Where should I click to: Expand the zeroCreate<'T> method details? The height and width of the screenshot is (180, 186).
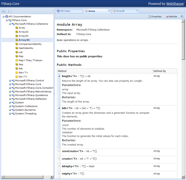click(59, 151)
